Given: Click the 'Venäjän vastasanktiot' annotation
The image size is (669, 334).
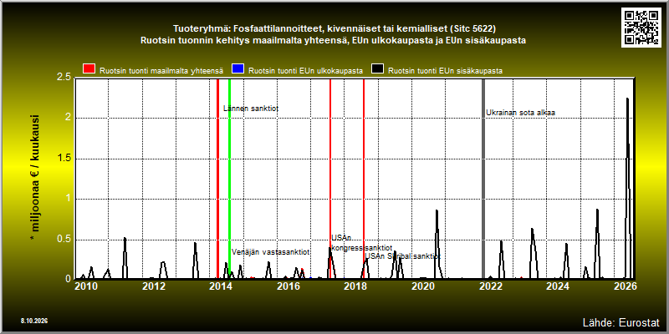Looking at the screenshot, I should pos(270,252).
